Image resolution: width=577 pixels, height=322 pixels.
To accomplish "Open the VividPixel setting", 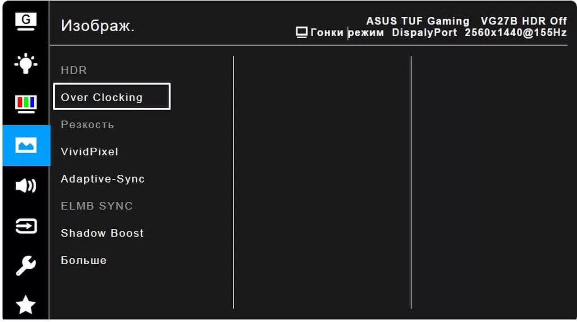I will pyautogui.click(x=90, y=152).
